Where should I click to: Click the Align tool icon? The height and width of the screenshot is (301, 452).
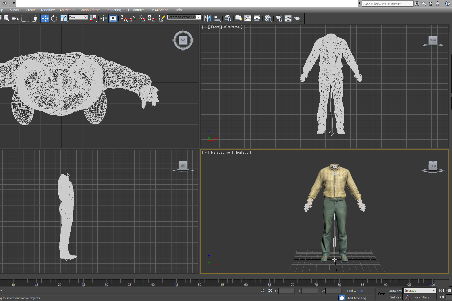217,18
